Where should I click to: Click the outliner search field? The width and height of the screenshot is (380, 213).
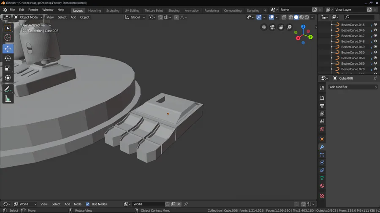359,17
